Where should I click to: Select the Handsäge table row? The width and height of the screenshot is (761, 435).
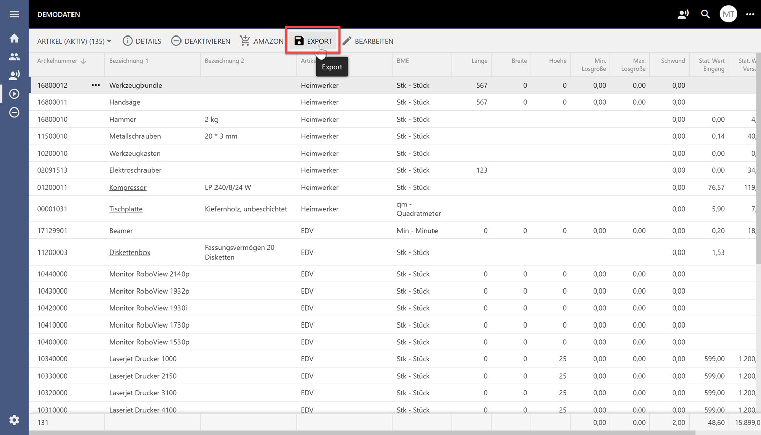tap(253, 102)
